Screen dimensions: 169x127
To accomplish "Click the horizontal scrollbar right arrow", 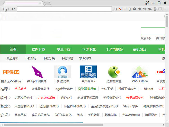I will (163, 125).
